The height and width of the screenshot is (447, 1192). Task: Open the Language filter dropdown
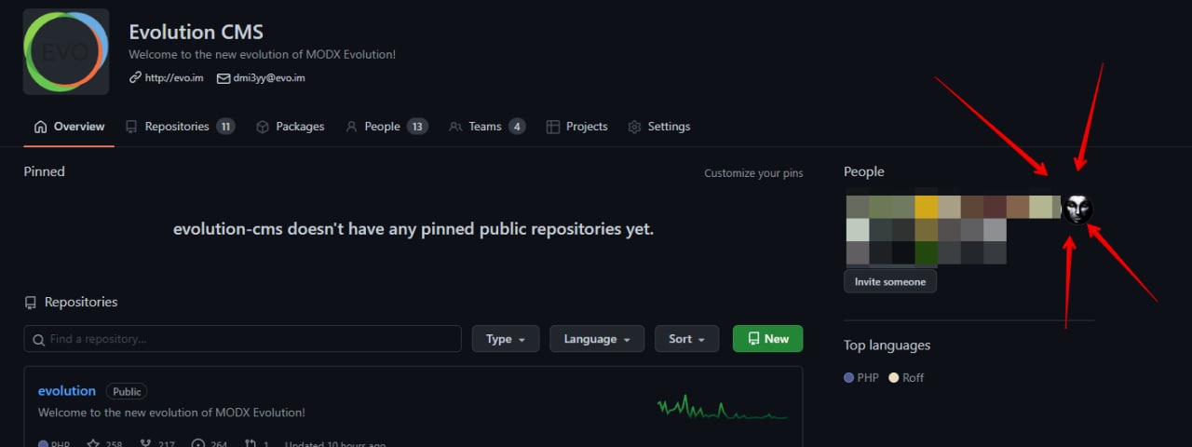point(597,339)
